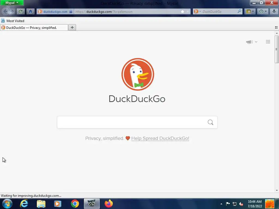Screen dimensions: 279x209
Task: Show hidden system tray icons
Action: [x=221, y=204]
